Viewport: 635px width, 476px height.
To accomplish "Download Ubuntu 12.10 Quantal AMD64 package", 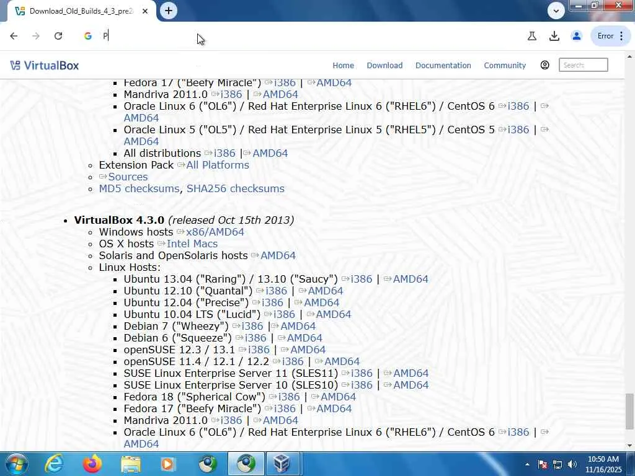I will 325,291.
